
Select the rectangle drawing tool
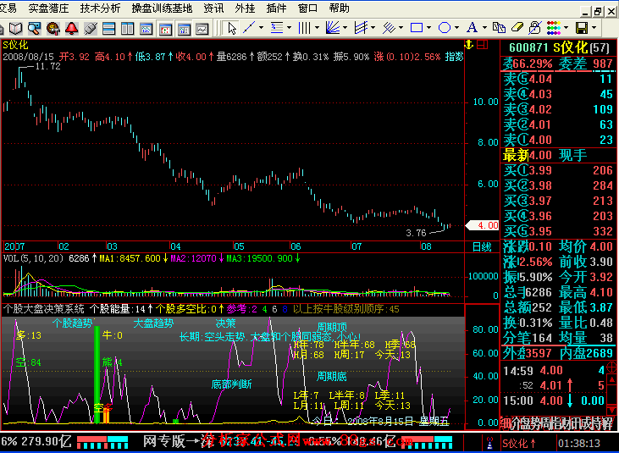click(x=417, y=28)
